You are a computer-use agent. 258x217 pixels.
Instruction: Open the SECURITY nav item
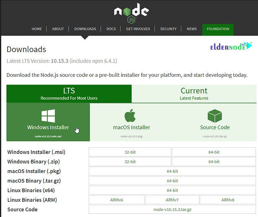169,29
